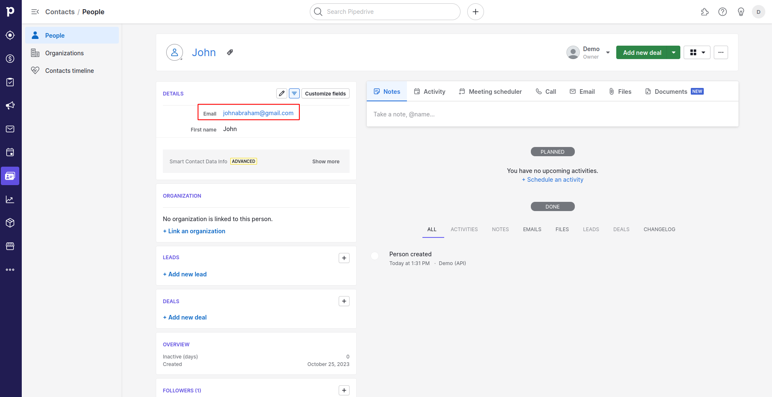Open Products box icon in sidebar
This screenshot has width=772, height=397.
click(10, 223)
